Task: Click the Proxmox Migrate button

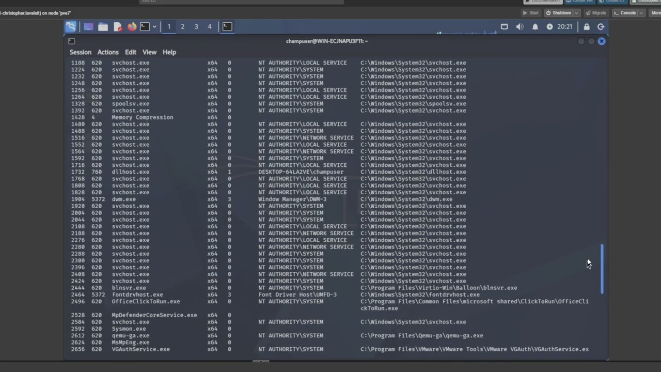Action: (x=596, y=13)
